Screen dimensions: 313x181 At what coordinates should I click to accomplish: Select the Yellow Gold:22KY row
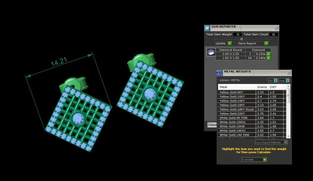pyautogui.click(x=252, y=114)
